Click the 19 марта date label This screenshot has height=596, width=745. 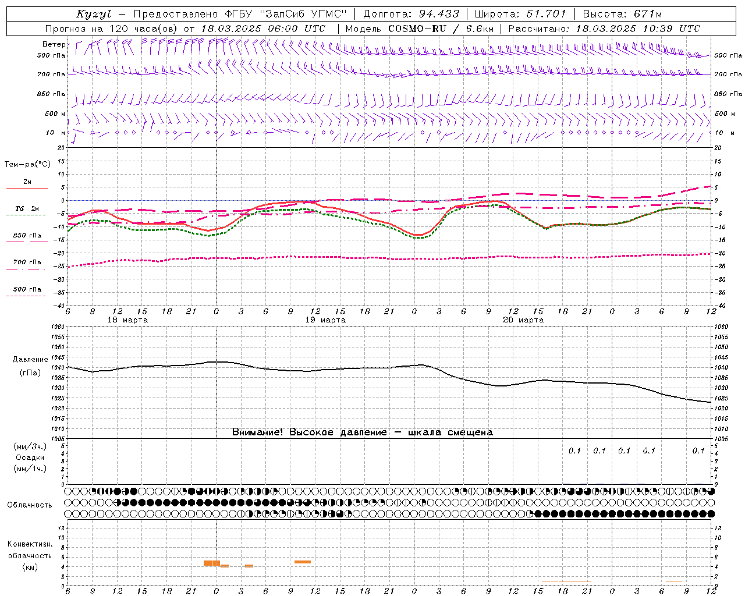tap(326, 320)
